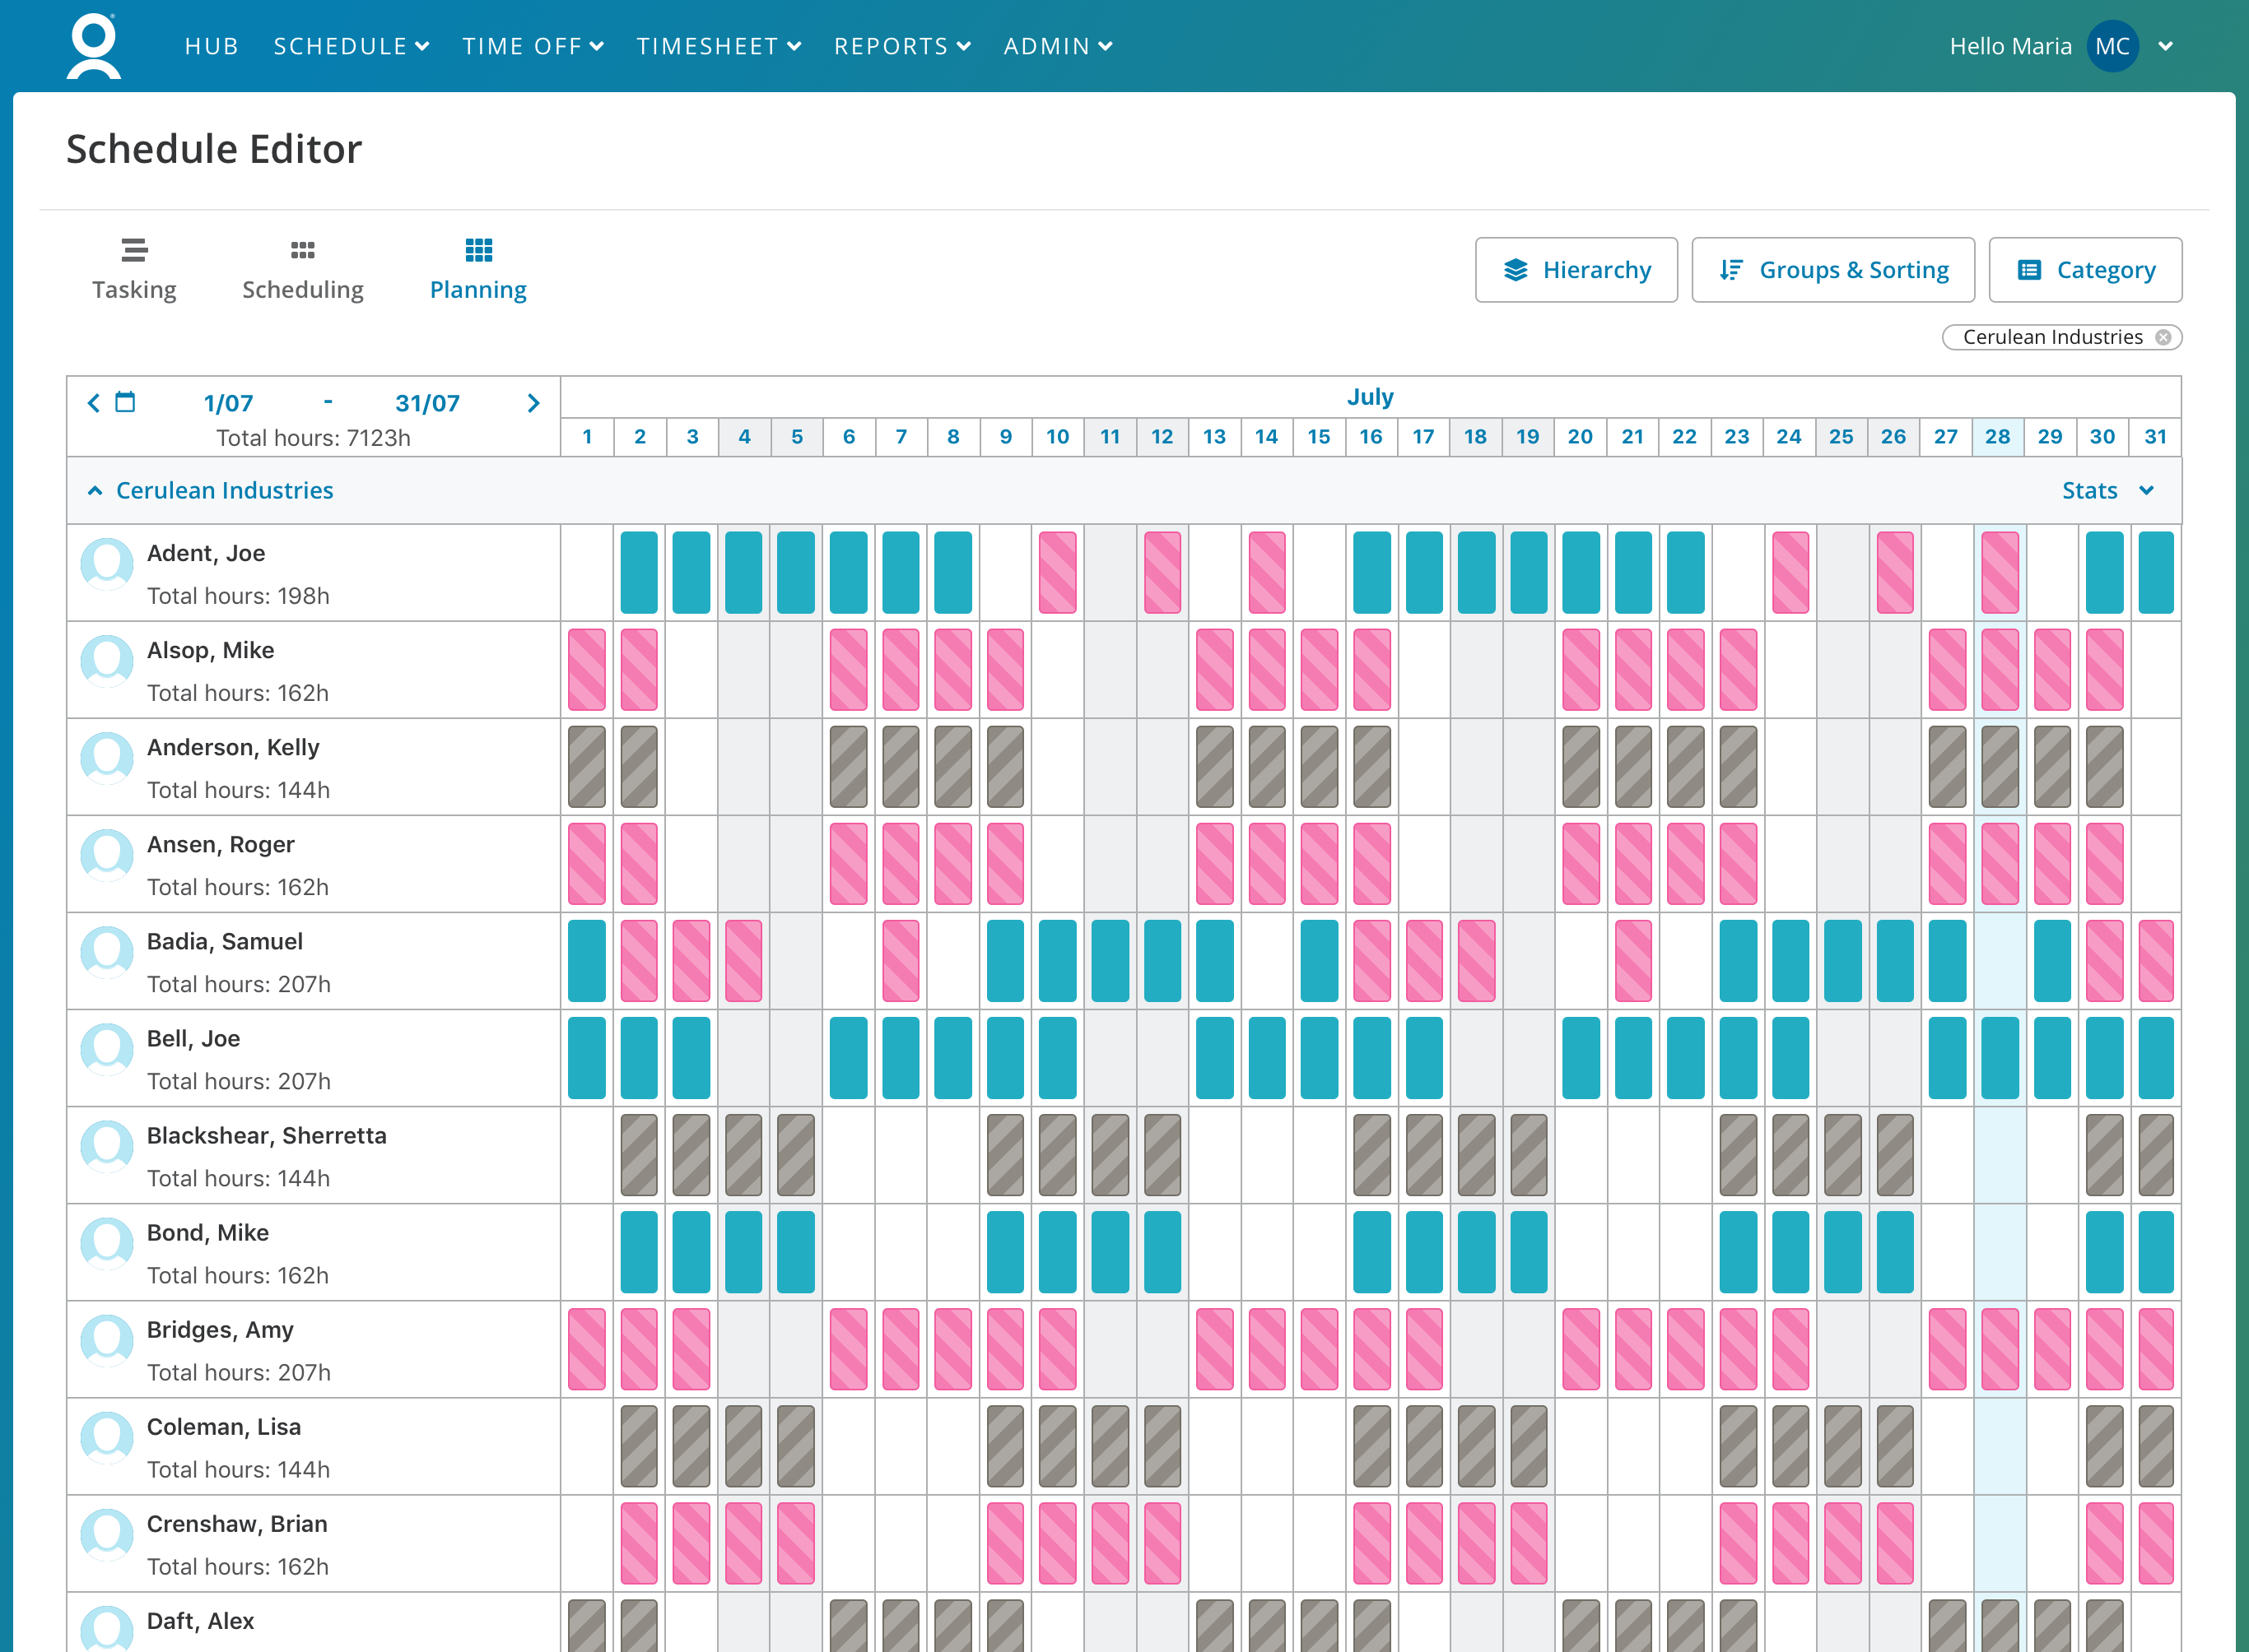This screenshot has width=2249, height=1652.
Task: Click the Category button
Action: pos(2085,270)
